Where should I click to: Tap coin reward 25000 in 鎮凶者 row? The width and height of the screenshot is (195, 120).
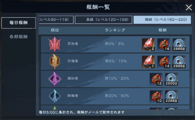(x=171, y=79)
